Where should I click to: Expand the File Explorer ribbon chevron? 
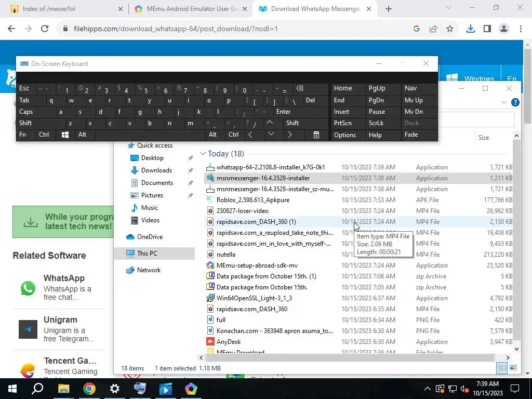coord(504,102)
